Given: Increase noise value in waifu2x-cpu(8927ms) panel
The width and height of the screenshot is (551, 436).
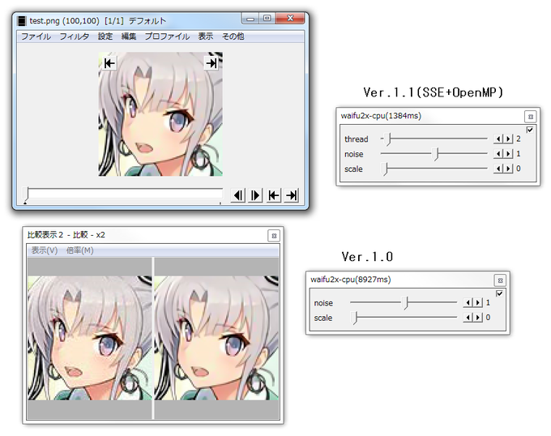Looking at the screenshot, I should point(477,302).
